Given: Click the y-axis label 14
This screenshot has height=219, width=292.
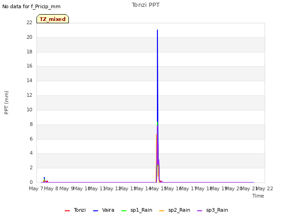Looking at the screenshot, I should (x=29, y=80).
